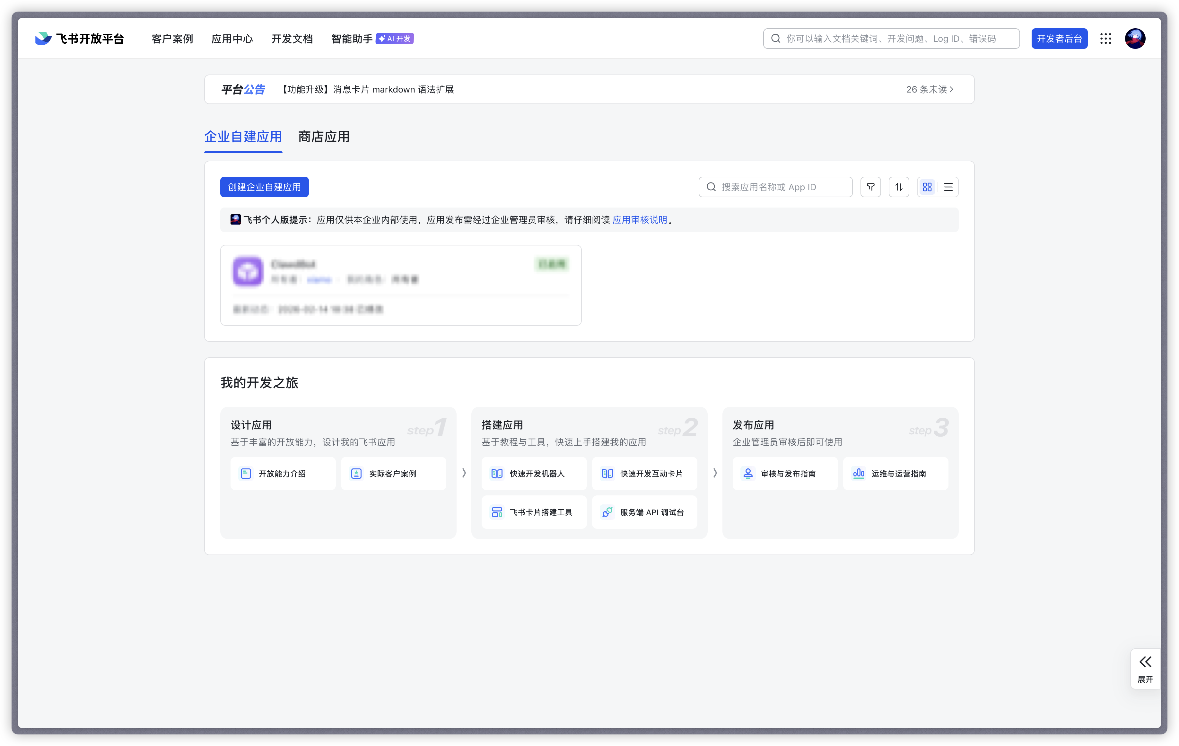This screenshot has width=1179, height=746.
Task: Click 创建企业自建应用 button
Action: [264, 187]
